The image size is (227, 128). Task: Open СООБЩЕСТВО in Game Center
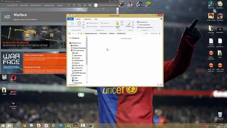coord(49,5)
